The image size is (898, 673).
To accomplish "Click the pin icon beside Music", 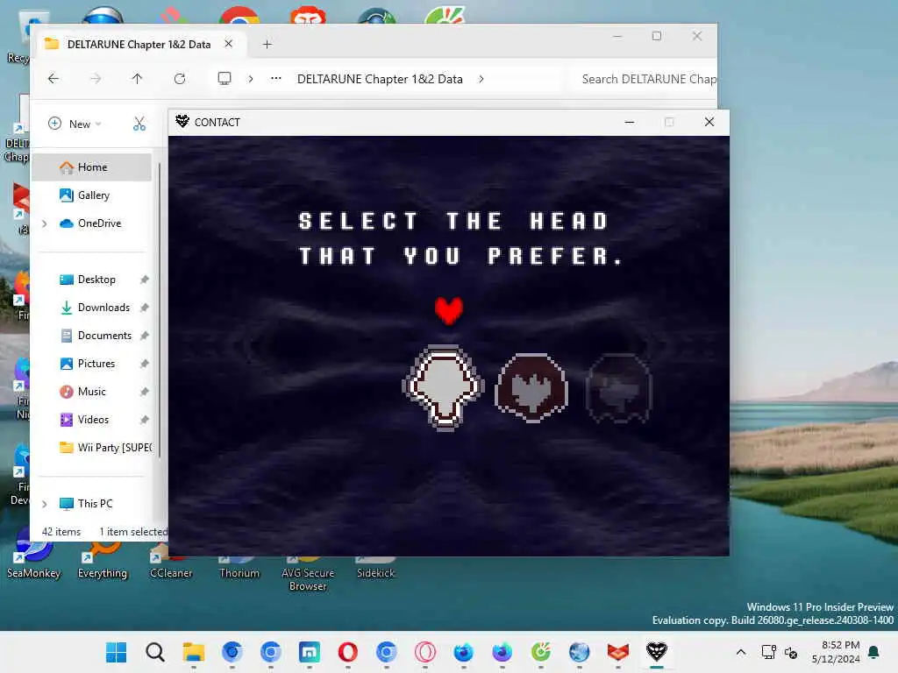I will coord(145,392).
